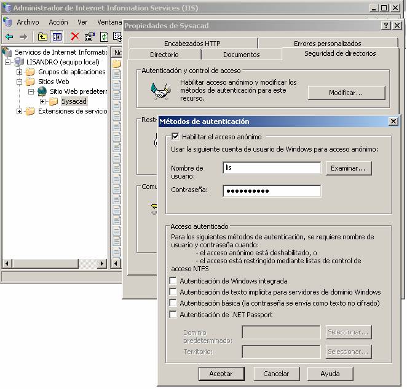
Task: Expand the Grupos de aplicaciones node
Action: pos(19,72)
